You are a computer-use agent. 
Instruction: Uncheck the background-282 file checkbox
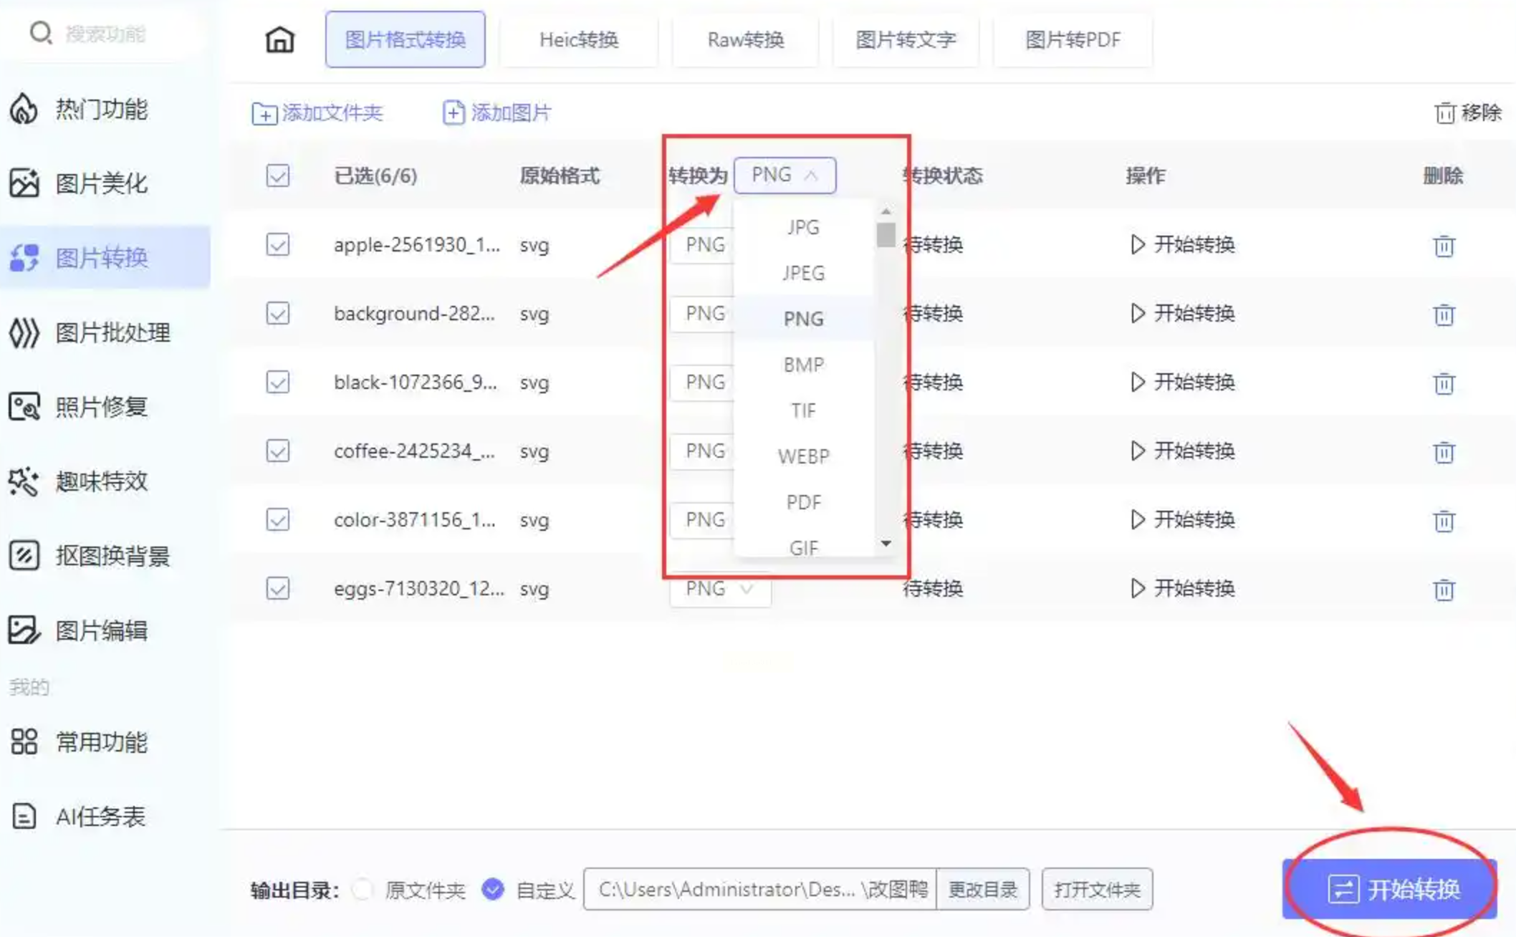[277, 314]
